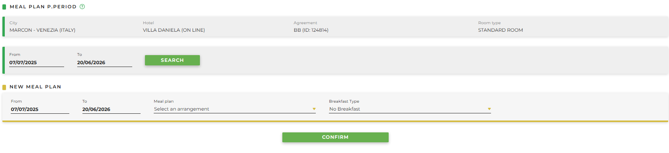Click the CONFIRM button
Screen dimensions: 669x153
(335, 137)
